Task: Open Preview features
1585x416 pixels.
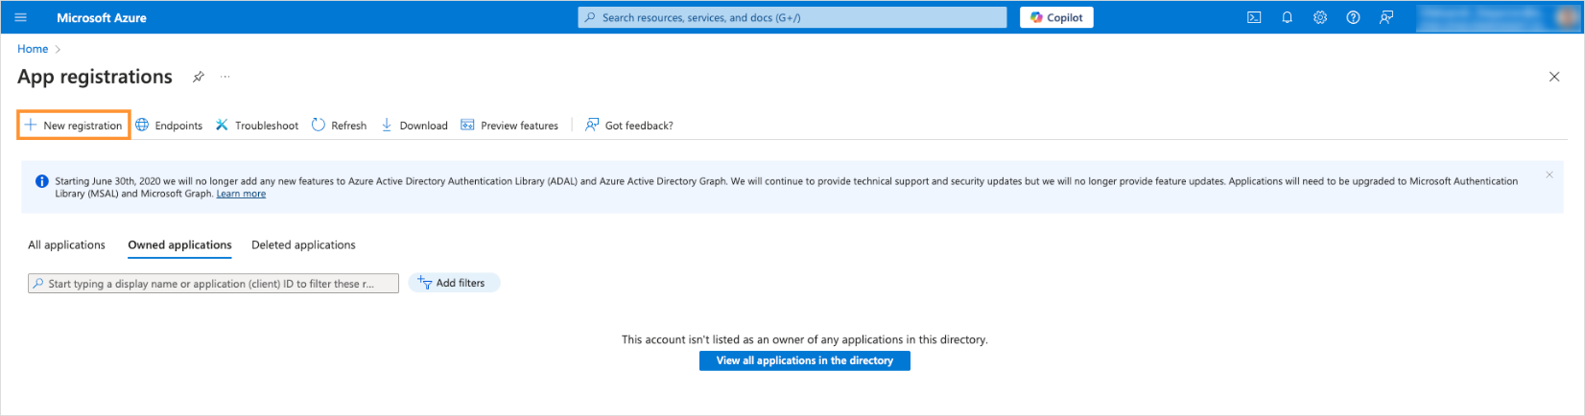Action: pyautogui.click(x=509, y=126)
